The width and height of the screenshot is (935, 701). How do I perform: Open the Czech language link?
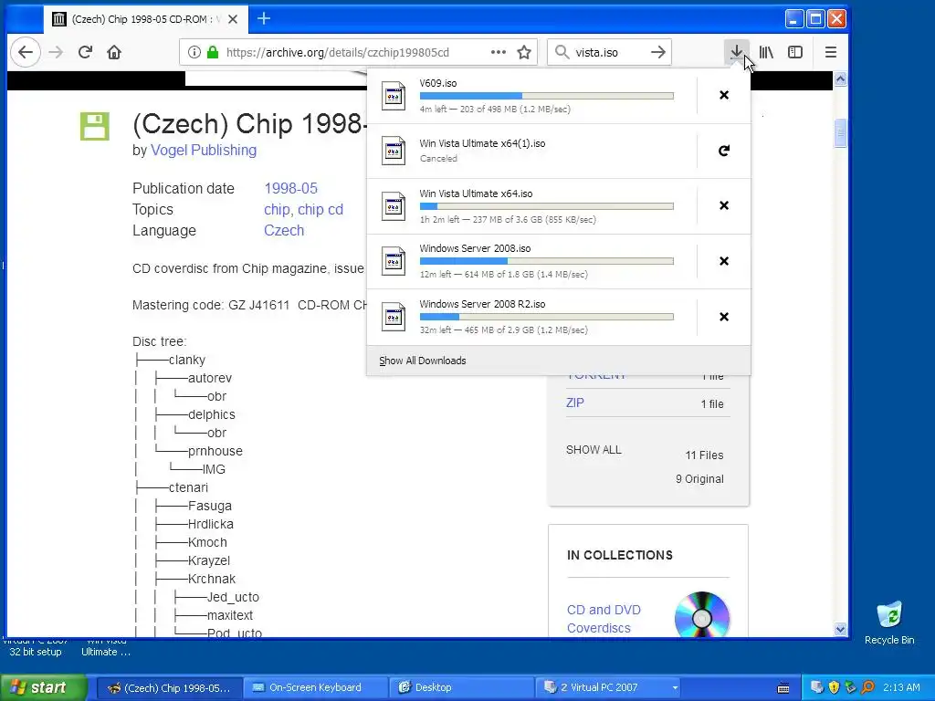point(284,231)
